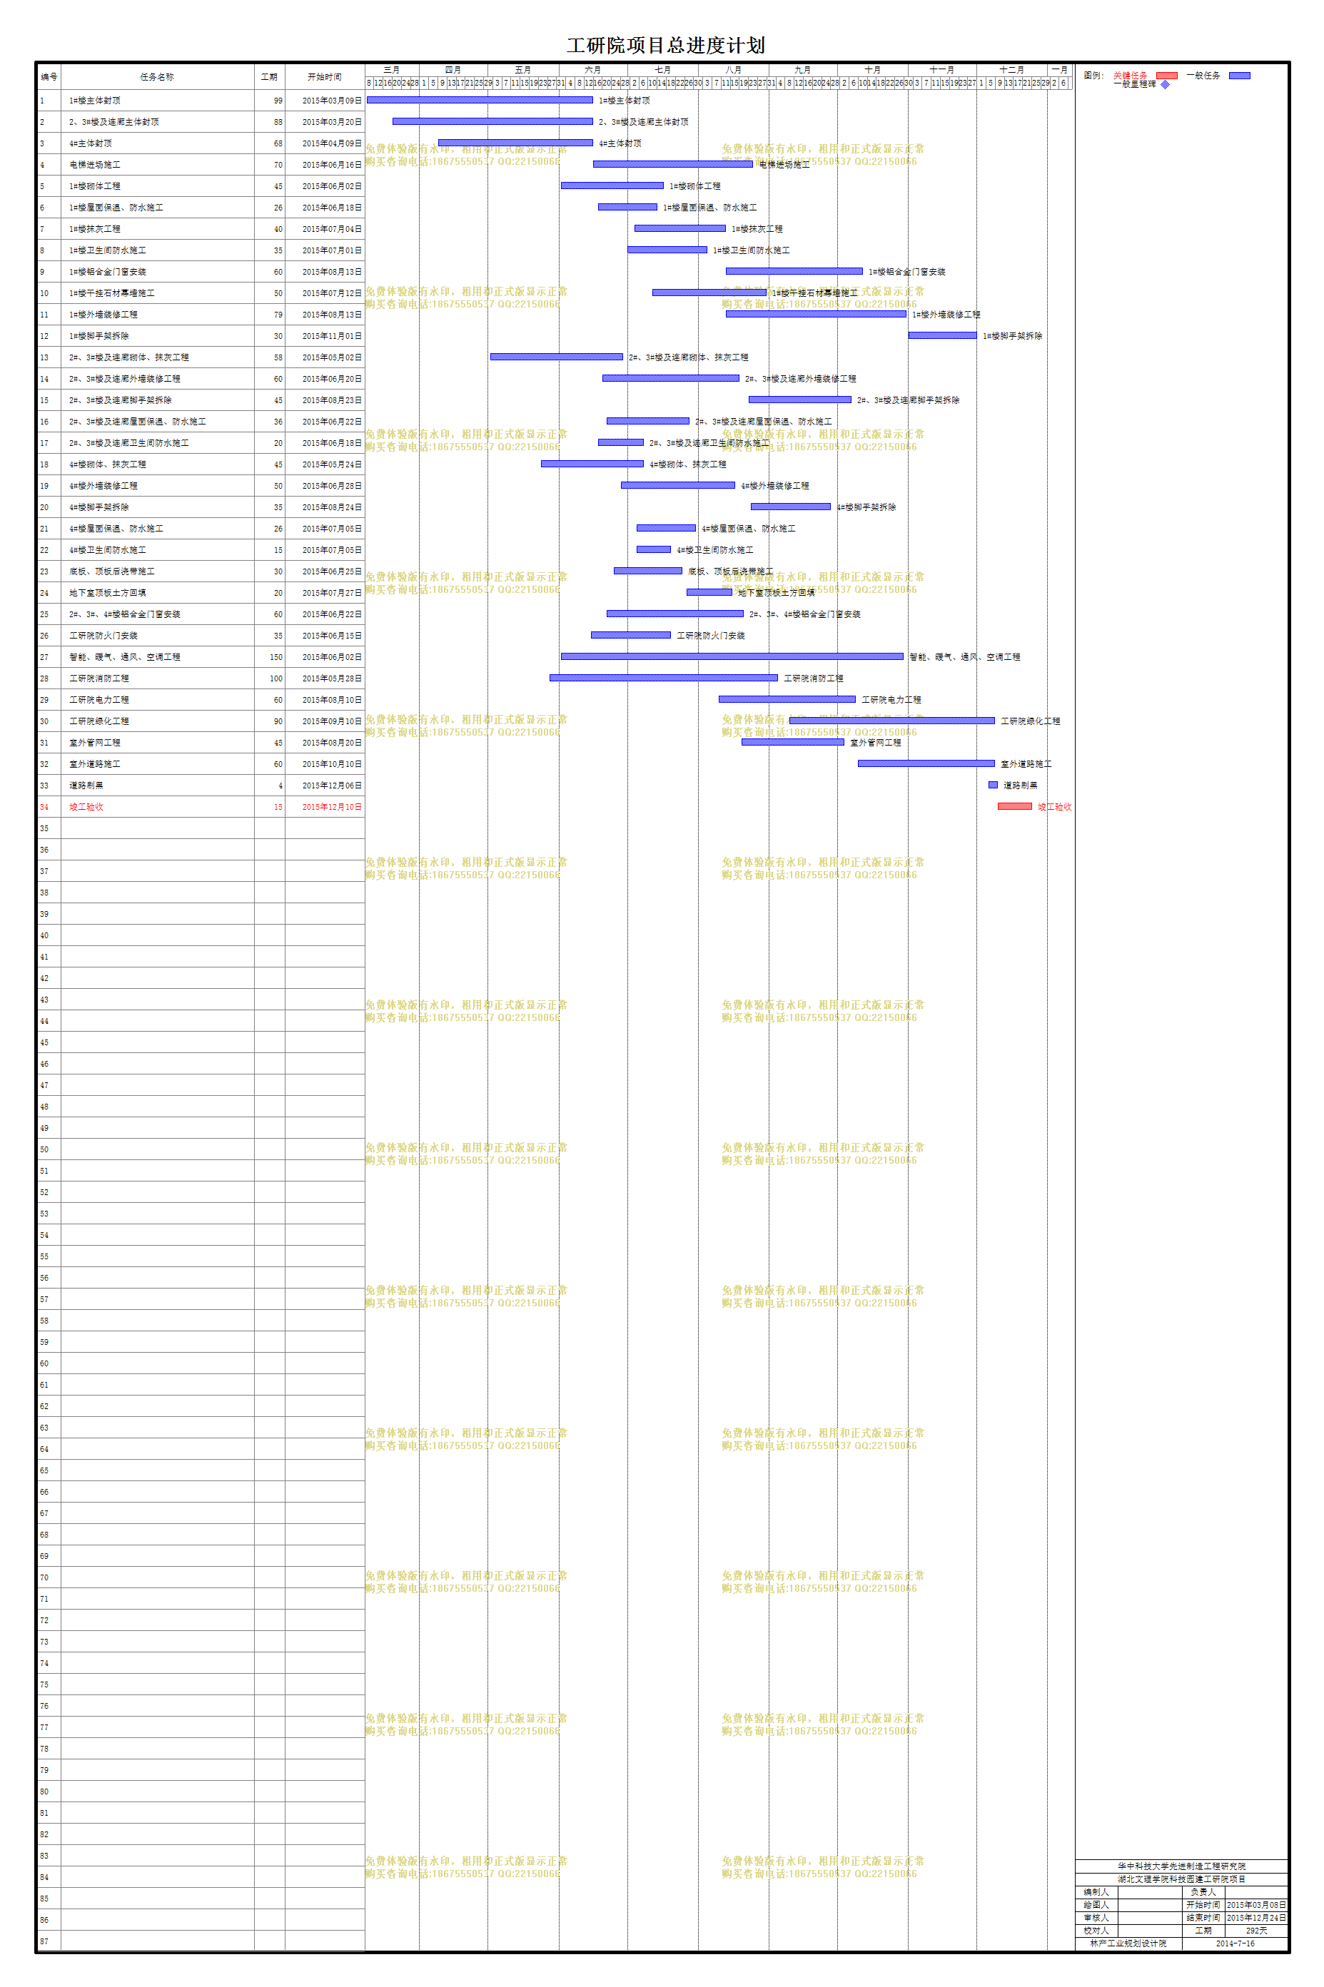Select the small Gantt bar for 道路刷黑

(x=993, y=785)
